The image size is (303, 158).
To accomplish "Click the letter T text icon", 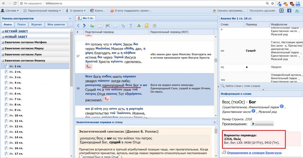I will pyautogui.click(x=131, y=26).
